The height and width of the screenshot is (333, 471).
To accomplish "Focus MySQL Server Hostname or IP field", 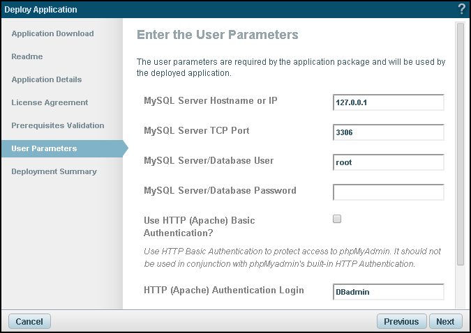I will pos(389,102).
